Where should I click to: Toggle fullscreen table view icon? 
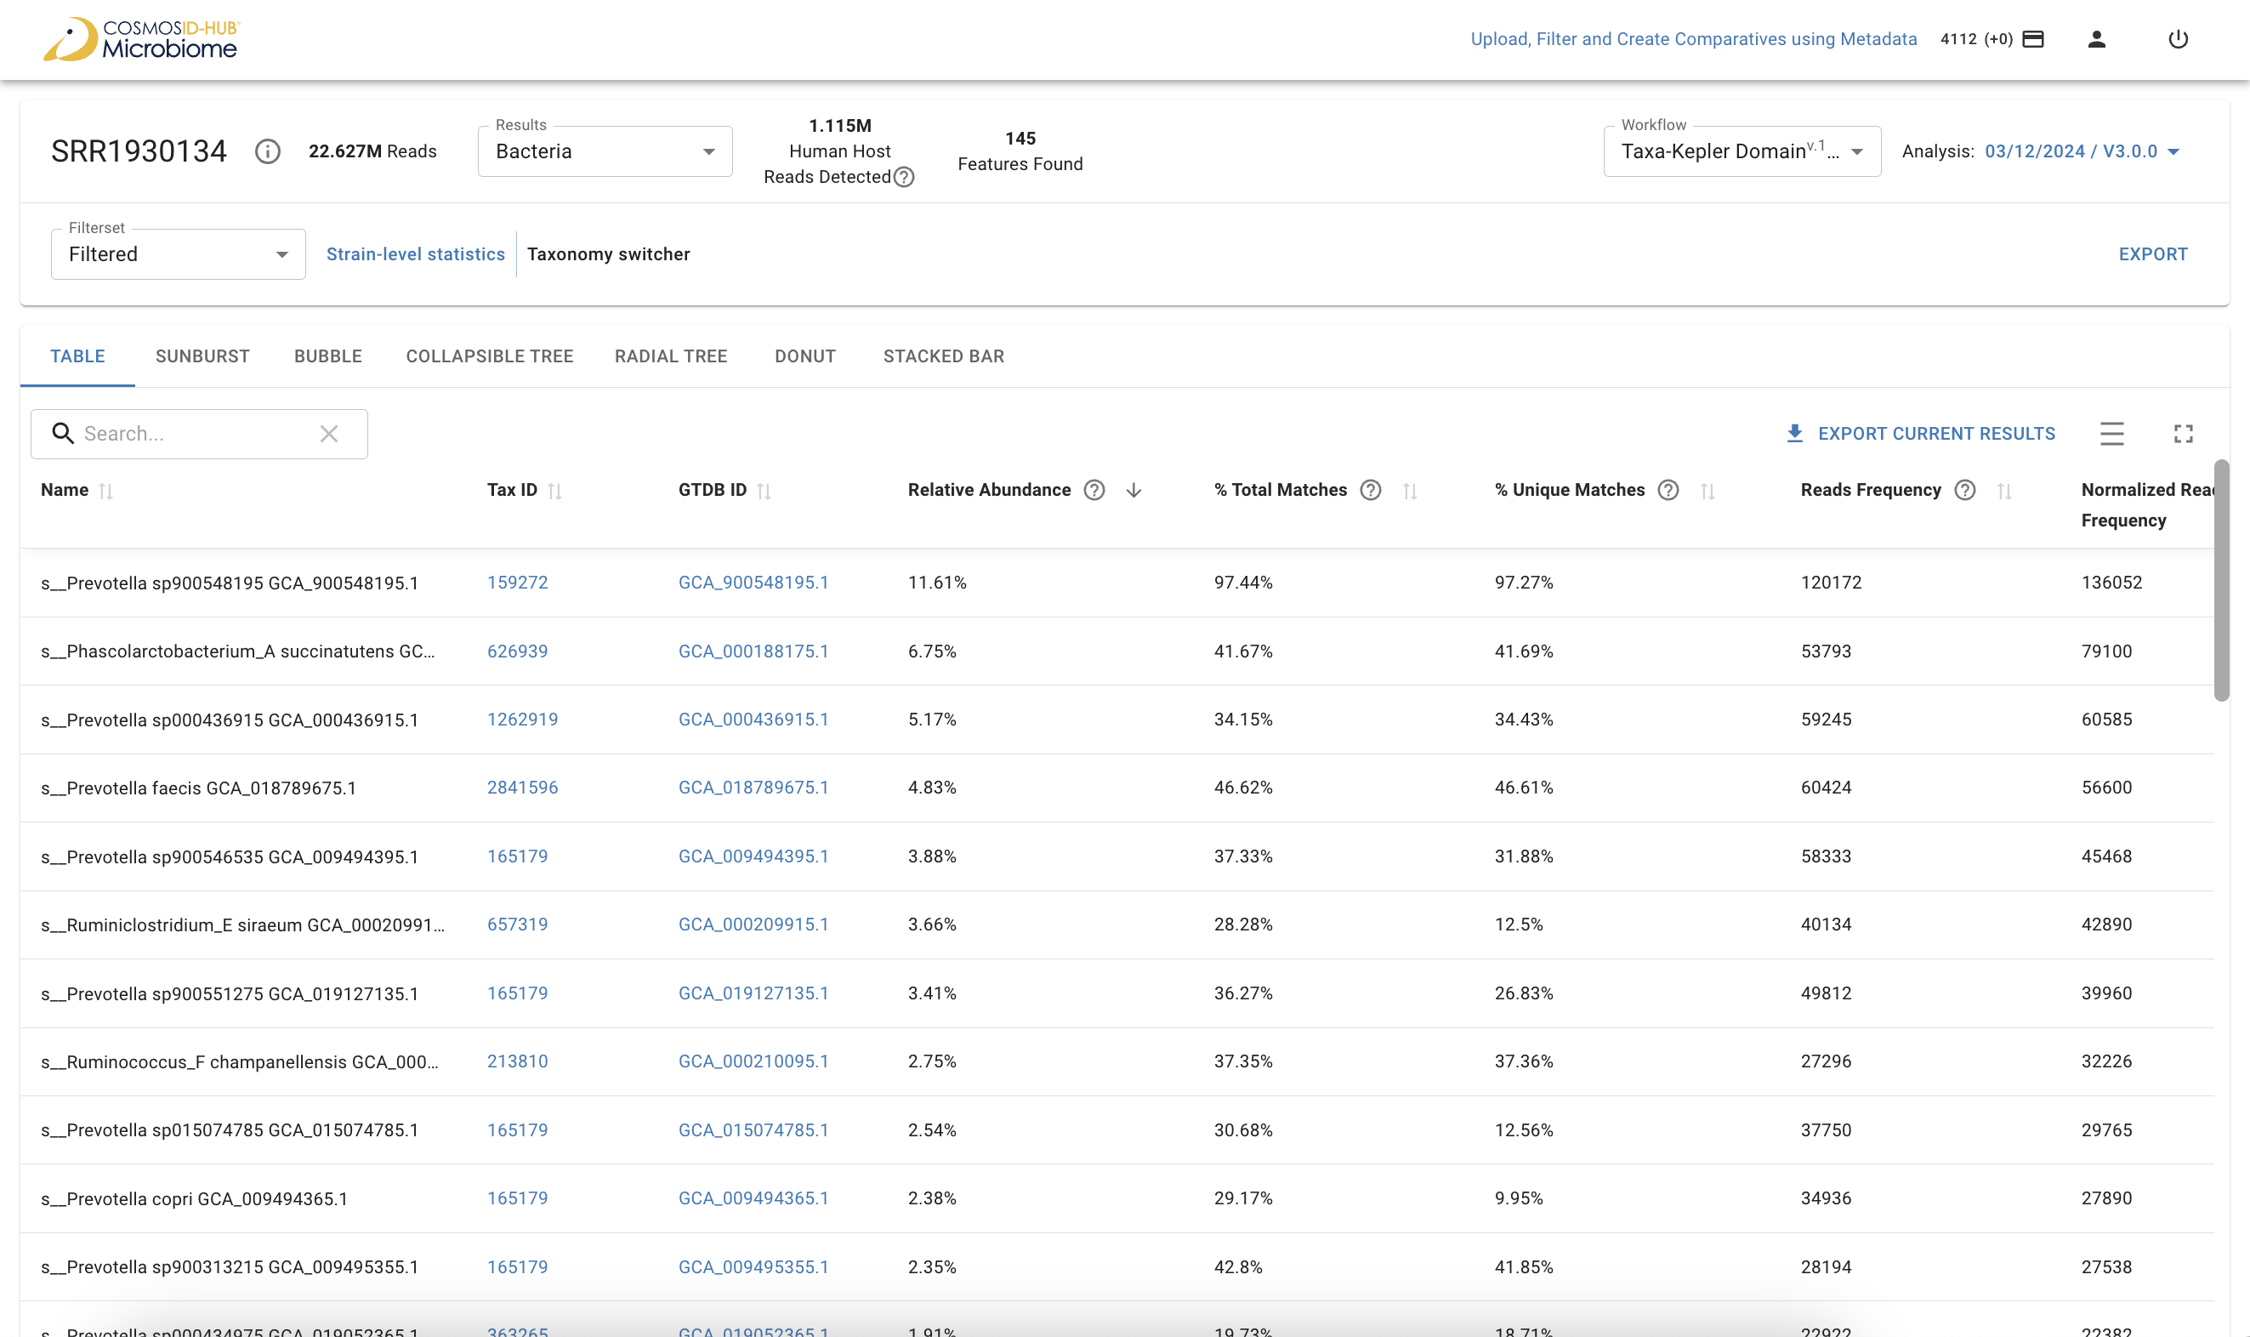[2183, 435]
